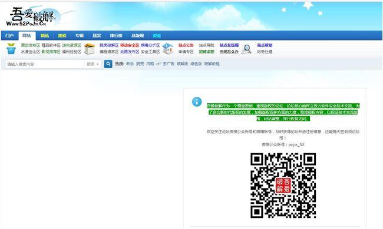This screenshot has width=383, height=229.
Task: Open the 站点总版规 link
Action: click(x=229, y=45)
